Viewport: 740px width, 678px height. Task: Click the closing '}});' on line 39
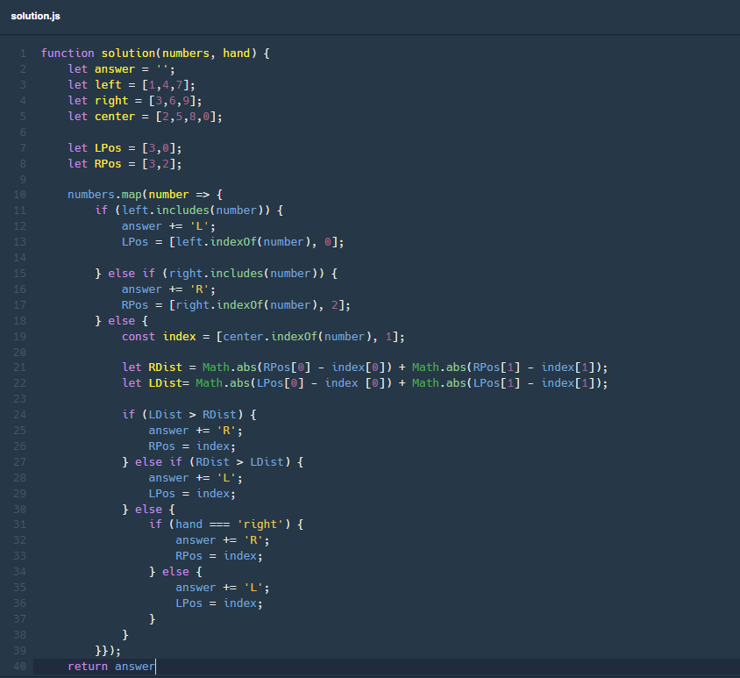108,651
